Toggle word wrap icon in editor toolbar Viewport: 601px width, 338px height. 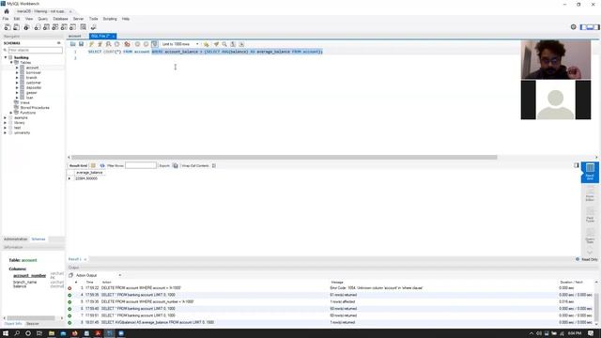coord(241,44)
